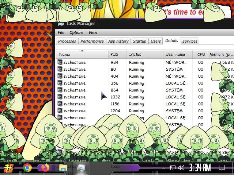
Task: Select svchost.exe name in PID 984 row
Action: 75,62
